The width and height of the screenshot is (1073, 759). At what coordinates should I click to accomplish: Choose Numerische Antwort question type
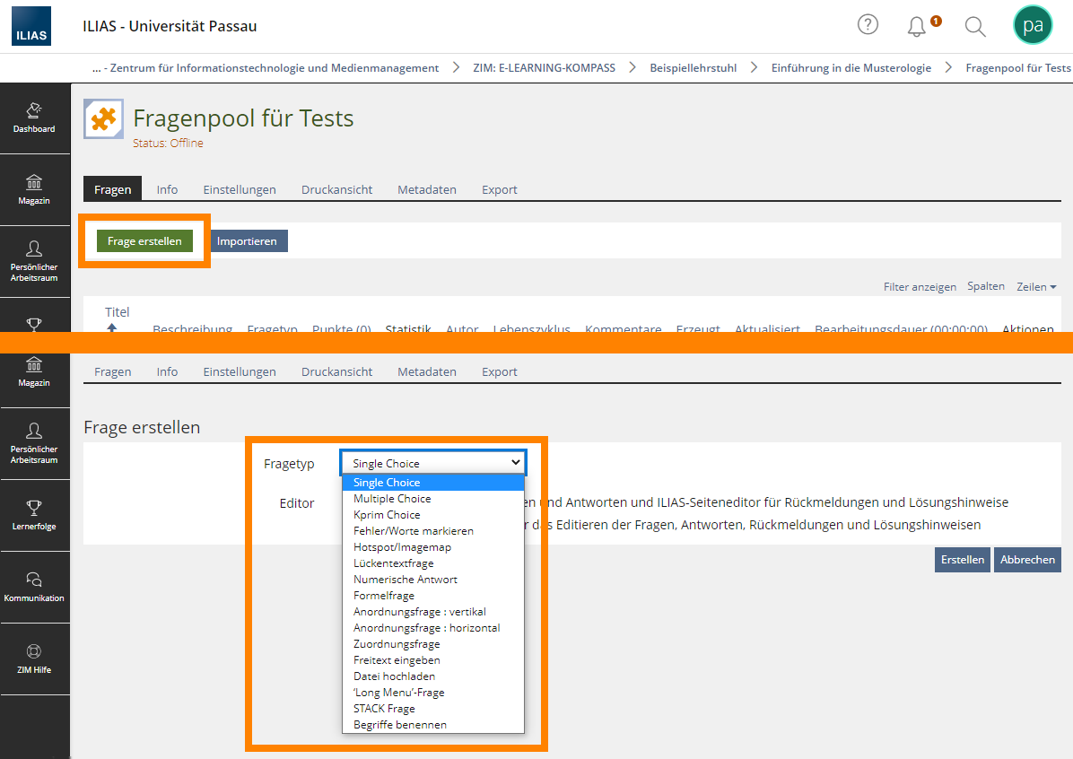(x=433, y=580)
